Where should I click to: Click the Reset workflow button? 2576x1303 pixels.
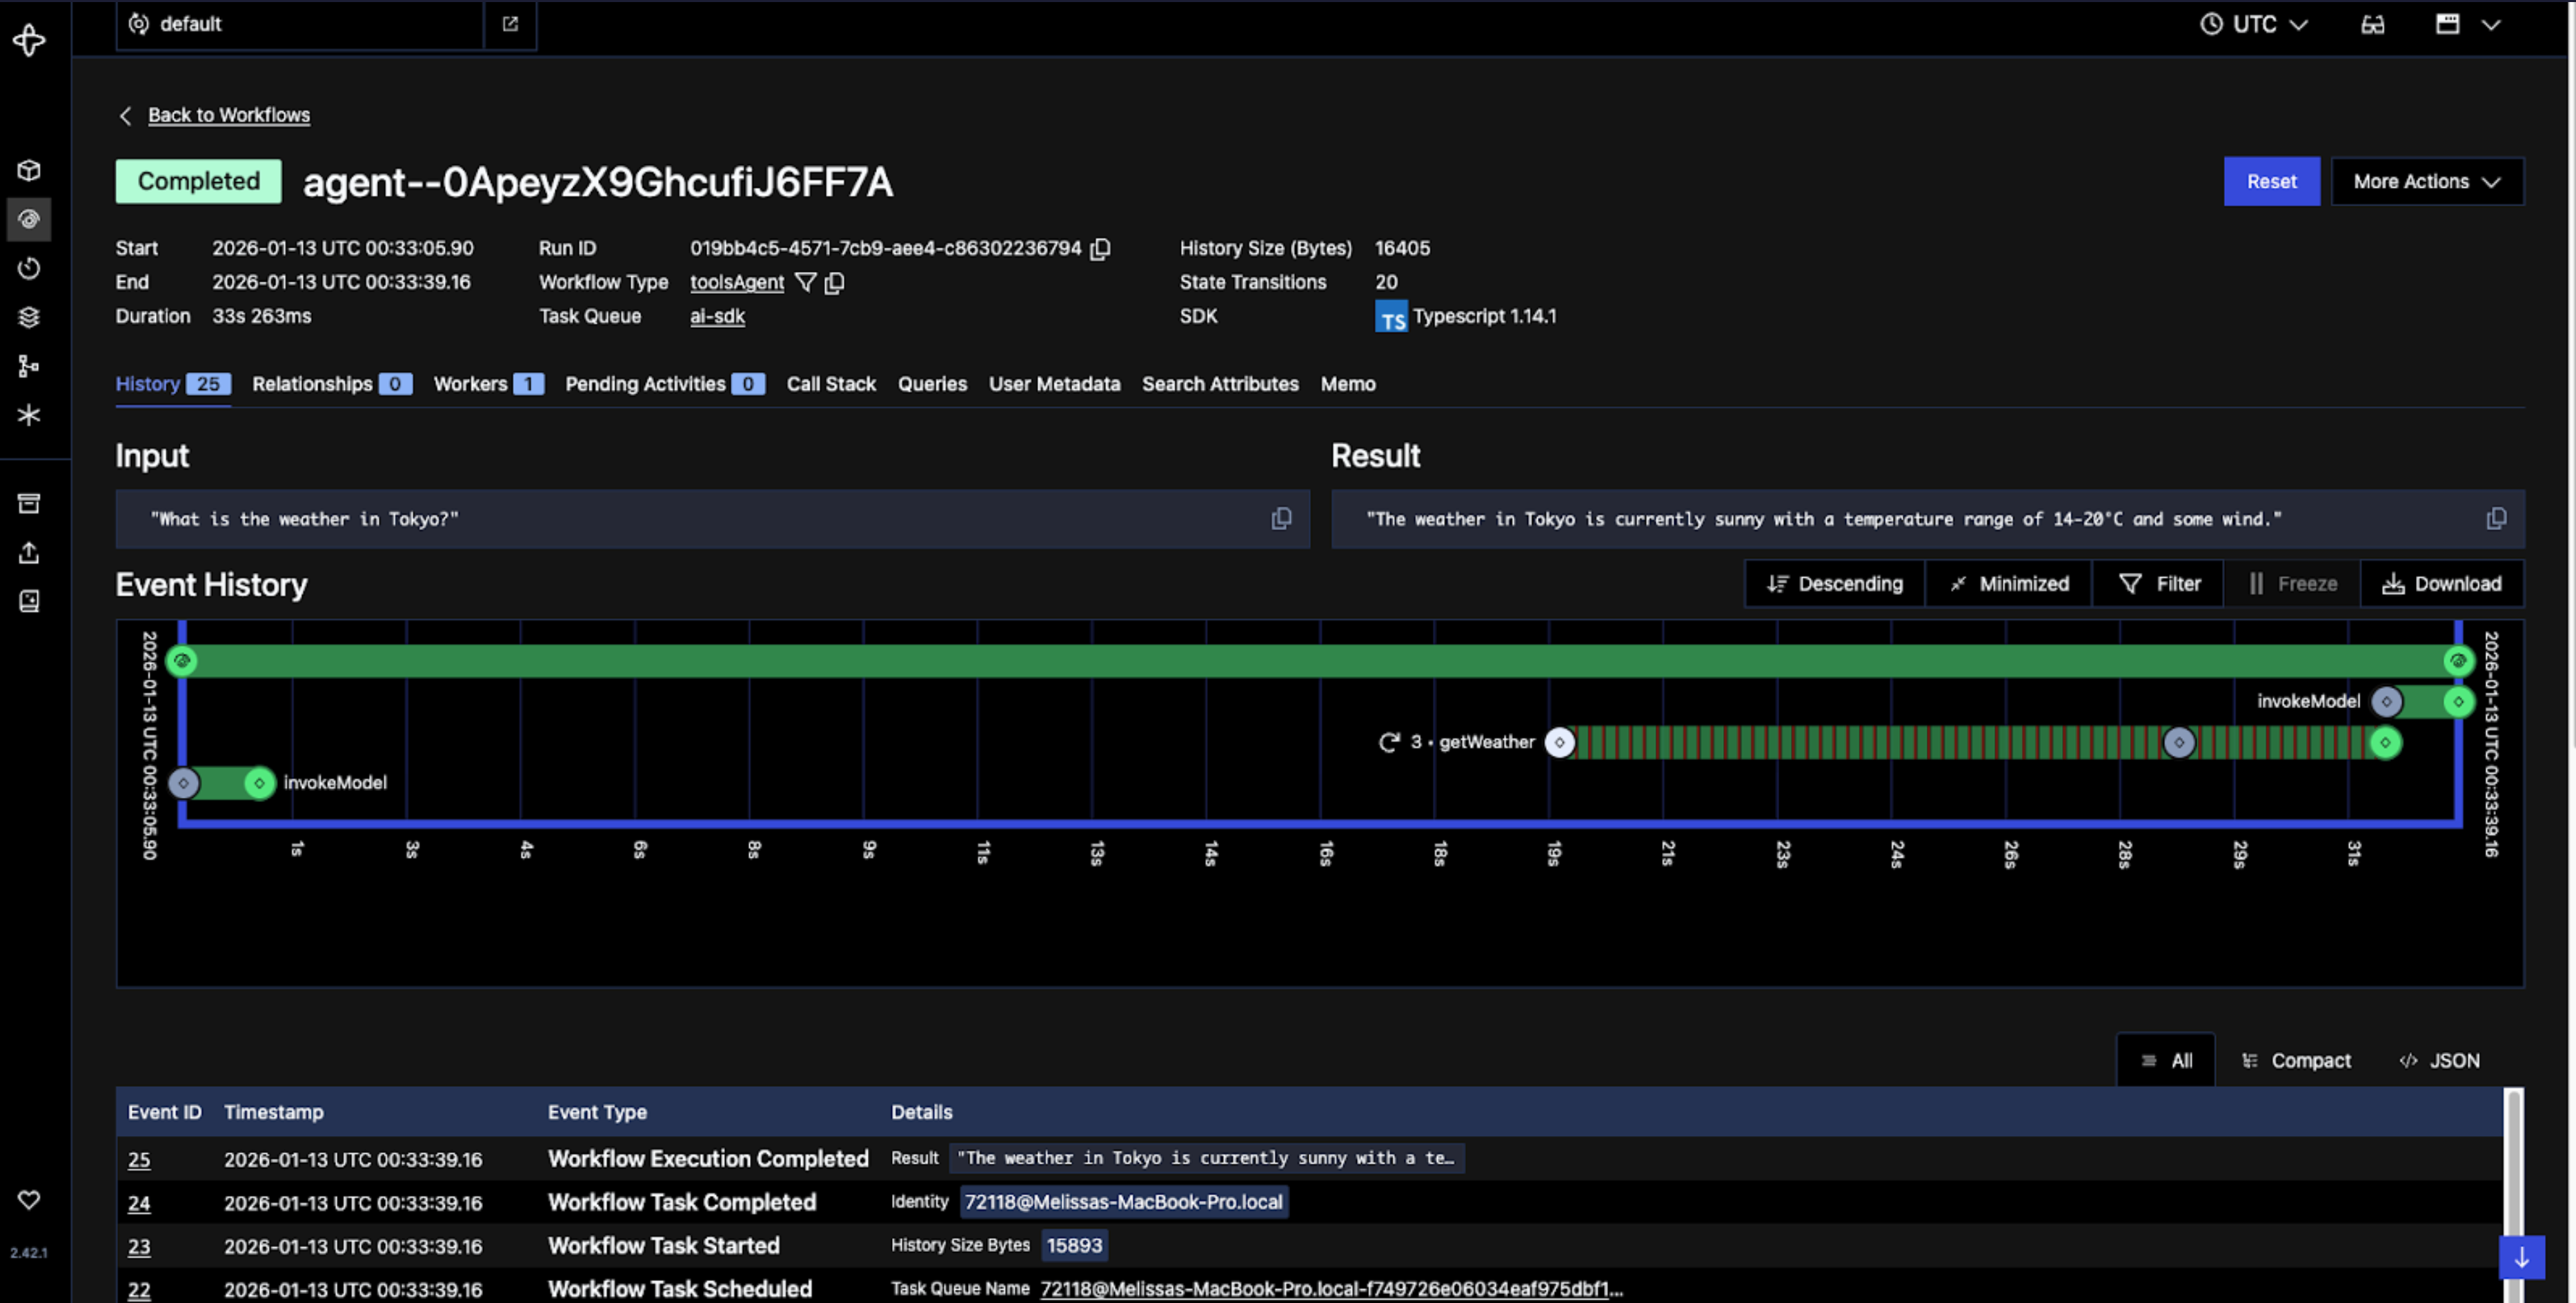coord(2271,181)
